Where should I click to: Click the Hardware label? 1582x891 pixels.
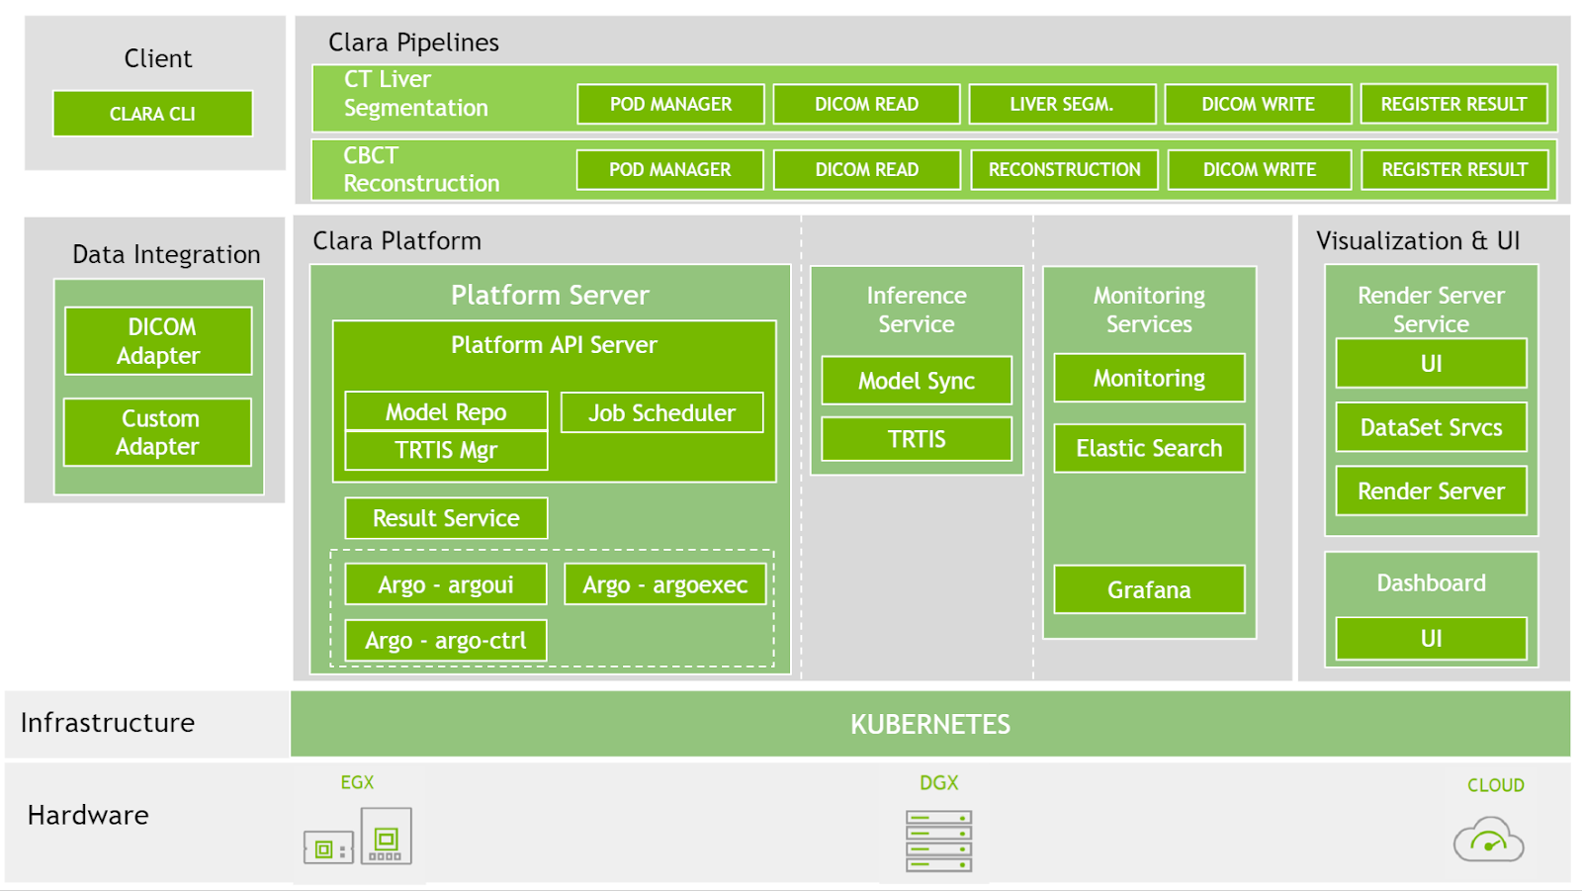tap(88, 815)
